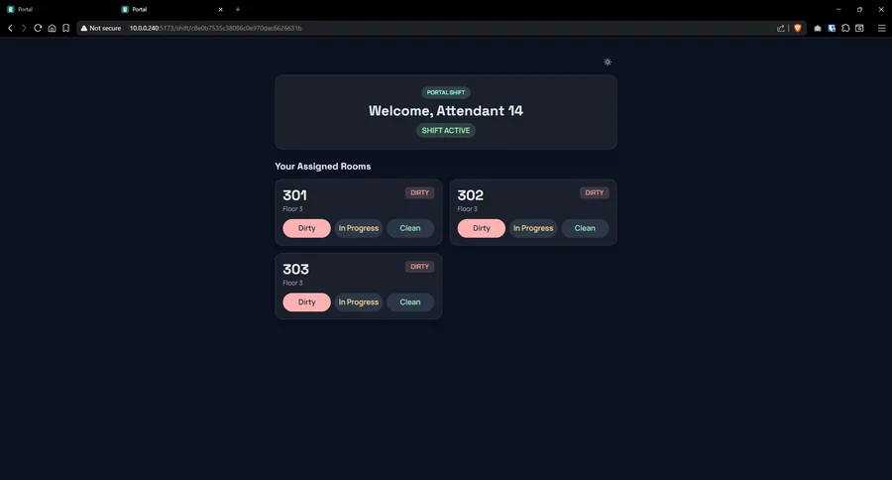
Task: Click Floor 3 label under room 301
Action: [293, 209]
